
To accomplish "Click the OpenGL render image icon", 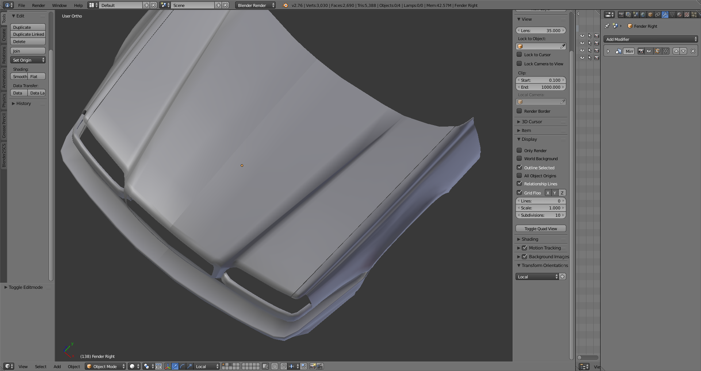I will 313,366.
